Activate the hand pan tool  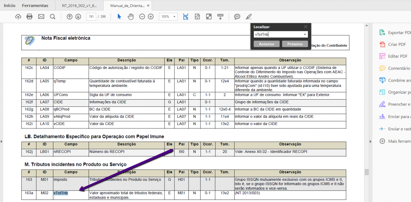pos(130,17)
